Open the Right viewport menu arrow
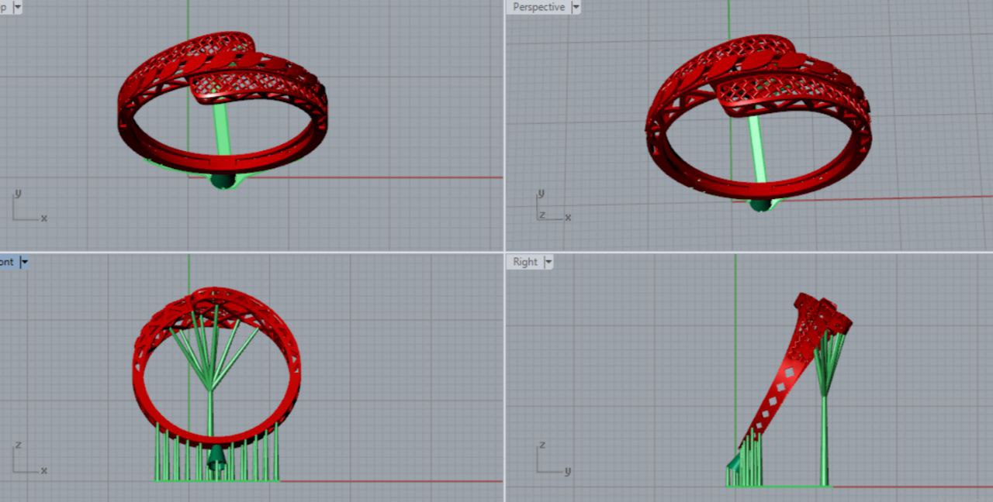Image resolution: width=993 pixels, height=502 pixels. click(548, 262)
